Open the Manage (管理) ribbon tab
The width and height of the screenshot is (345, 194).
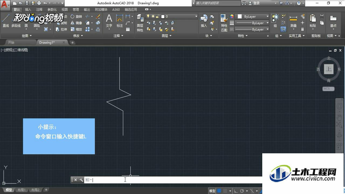(x=76, y=9)
